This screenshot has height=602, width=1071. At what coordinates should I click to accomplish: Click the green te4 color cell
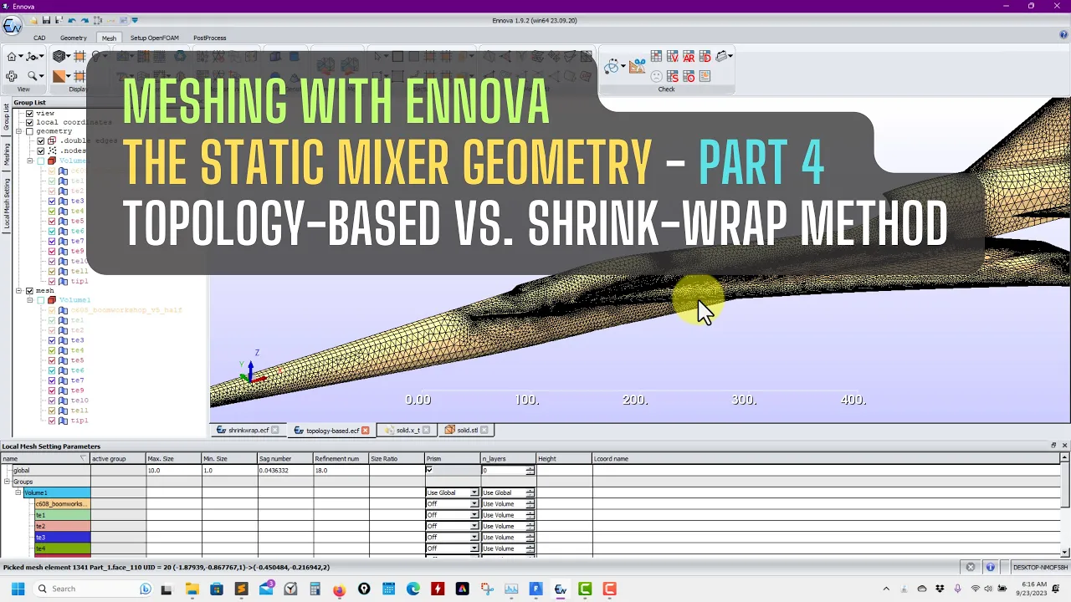[x=61, y=548]
